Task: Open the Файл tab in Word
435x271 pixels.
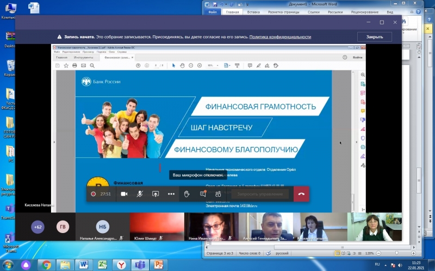Action: (x=213, y=12)
